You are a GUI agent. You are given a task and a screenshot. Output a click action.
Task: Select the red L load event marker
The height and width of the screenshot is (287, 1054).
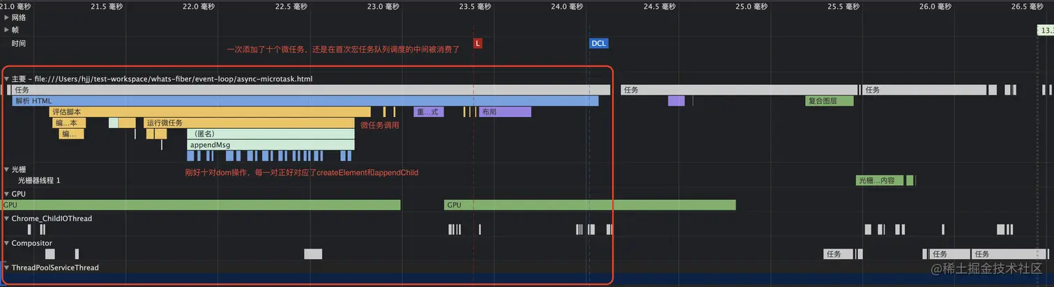point(478,43)
